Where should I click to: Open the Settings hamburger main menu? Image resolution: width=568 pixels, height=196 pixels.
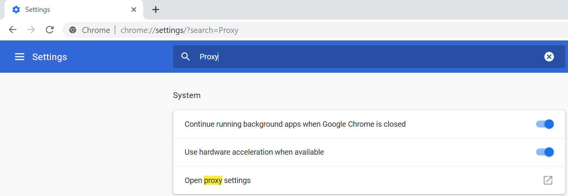point(20,57)
